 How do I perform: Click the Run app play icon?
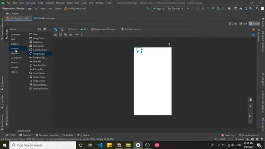coord(188,8)
